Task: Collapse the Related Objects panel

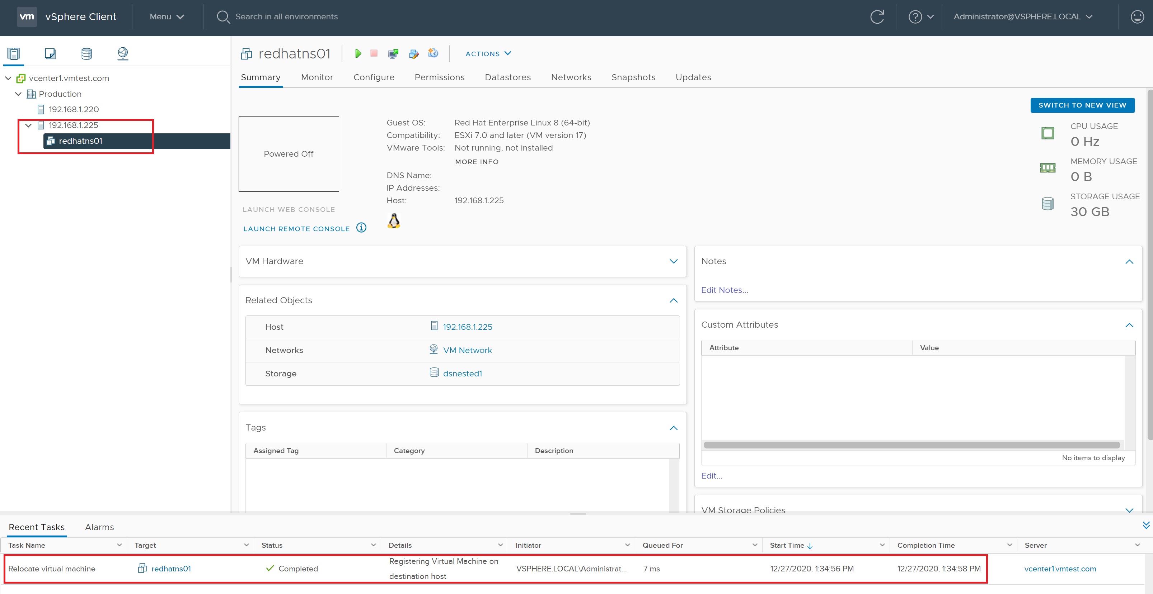Action: pos(673,300)
